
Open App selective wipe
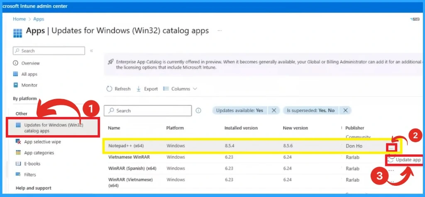coord(43,142)
